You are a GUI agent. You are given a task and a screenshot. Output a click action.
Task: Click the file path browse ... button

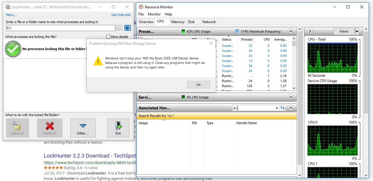point(119,28)
